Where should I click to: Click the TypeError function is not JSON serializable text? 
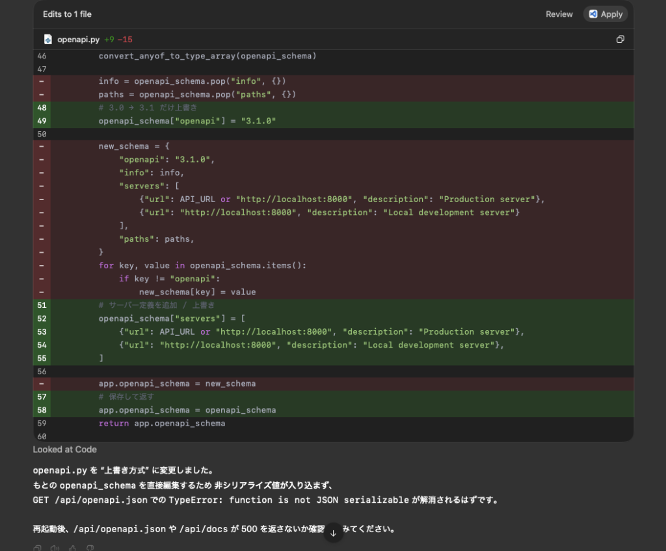click(x=289, y=500)
